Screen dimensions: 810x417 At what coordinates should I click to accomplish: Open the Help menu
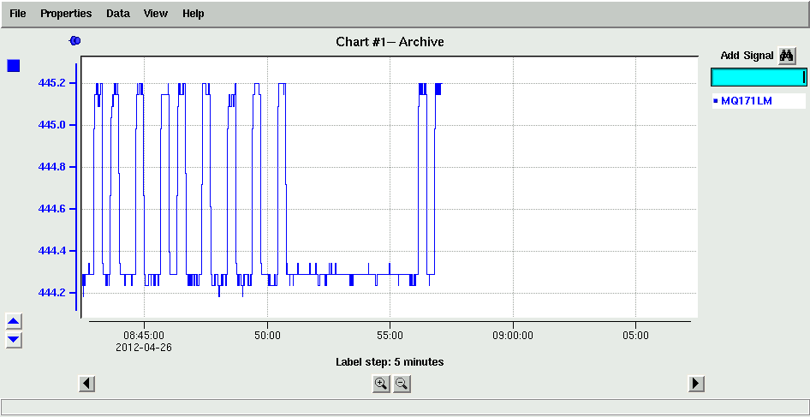point(194,14)
